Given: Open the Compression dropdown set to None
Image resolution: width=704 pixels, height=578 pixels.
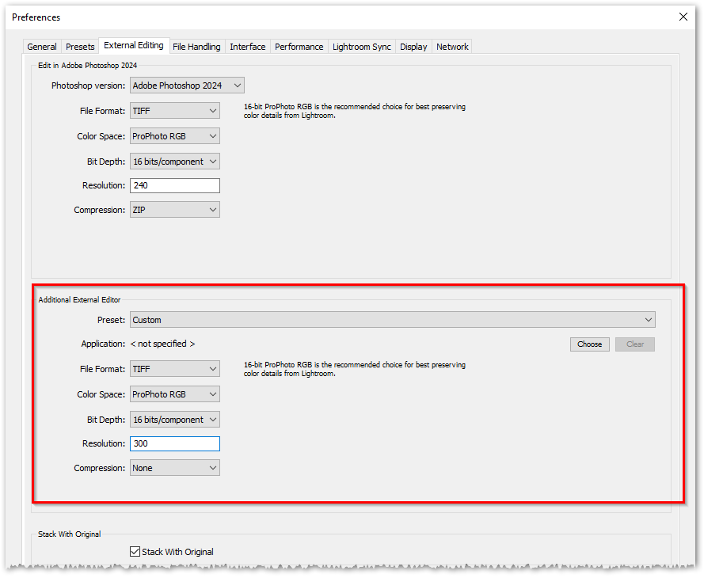Looking at the screenshot, I should pos(174,467).
